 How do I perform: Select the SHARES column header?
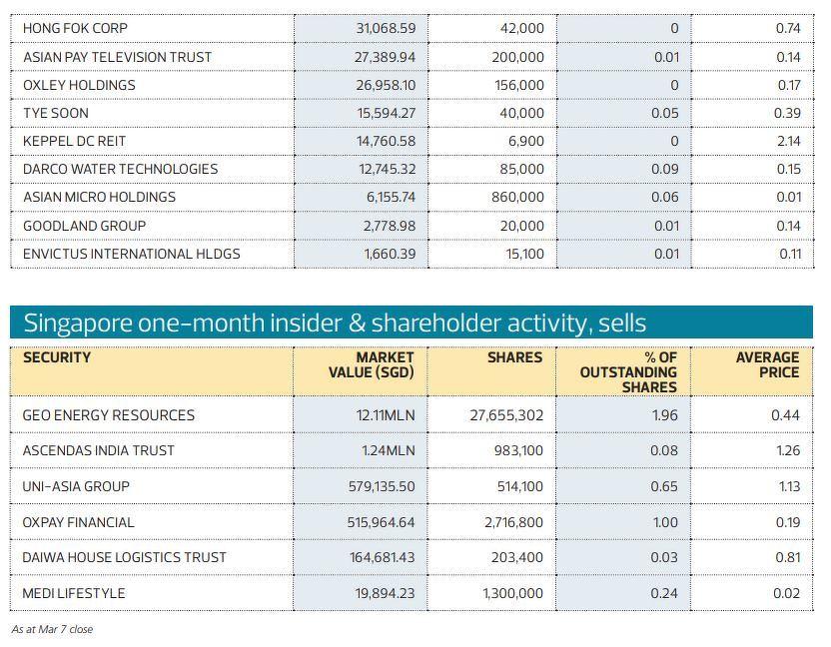tap(514, 357)
